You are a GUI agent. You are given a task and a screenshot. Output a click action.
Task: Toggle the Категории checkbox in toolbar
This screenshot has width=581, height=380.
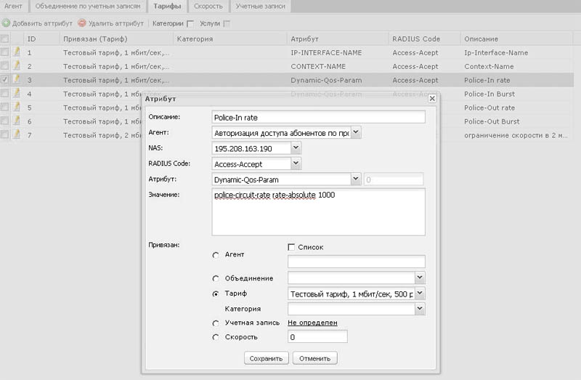click(x=190, y=24)
